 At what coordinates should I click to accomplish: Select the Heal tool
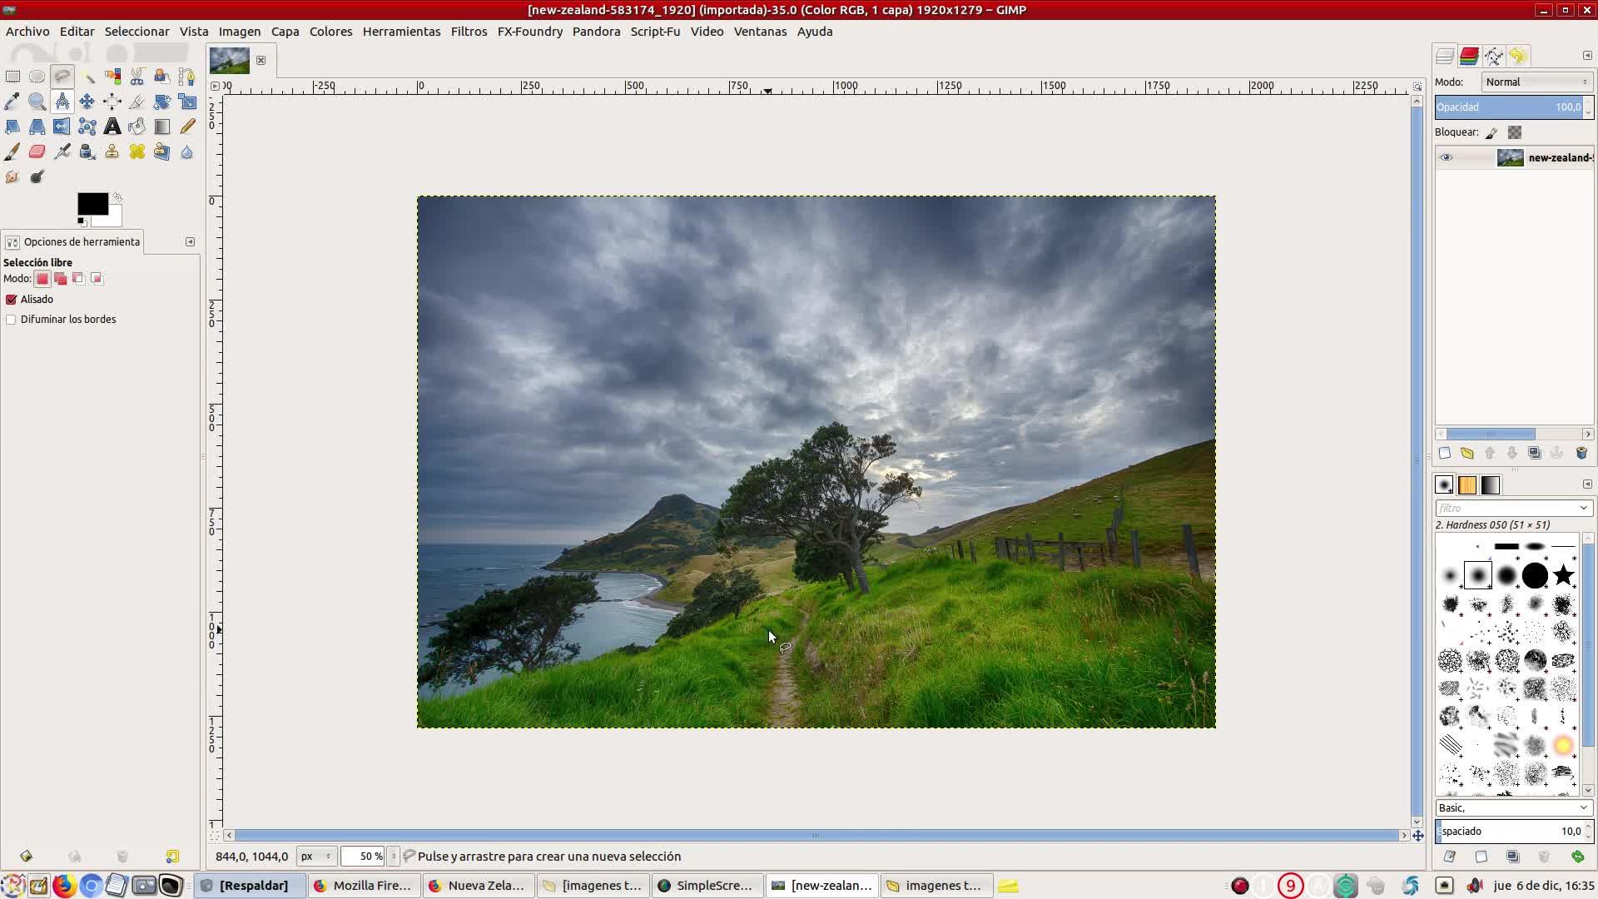(136, 151)
